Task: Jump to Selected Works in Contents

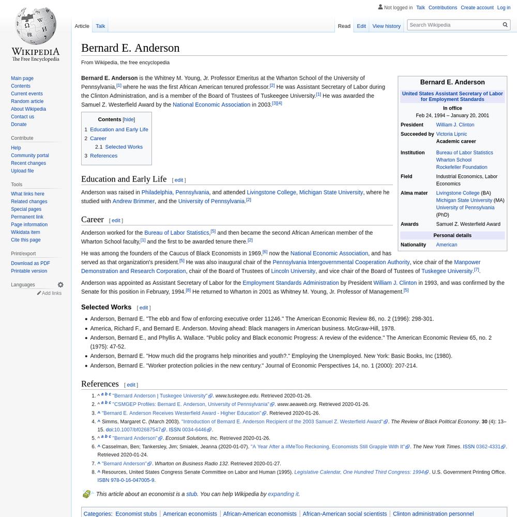Action: coord(124,147)
